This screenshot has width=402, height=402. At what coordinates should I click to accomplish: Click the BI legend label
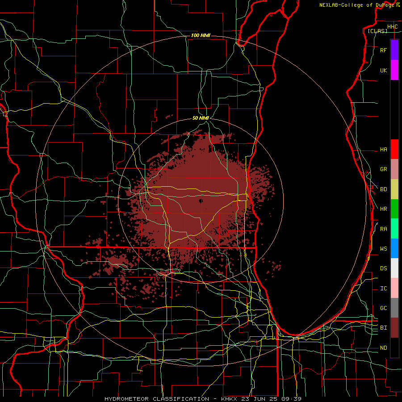383,328
